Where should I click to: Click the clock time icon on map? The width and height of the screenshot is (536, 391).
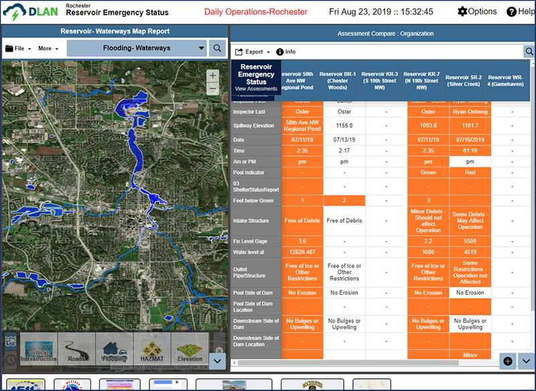tap(10, 360)
